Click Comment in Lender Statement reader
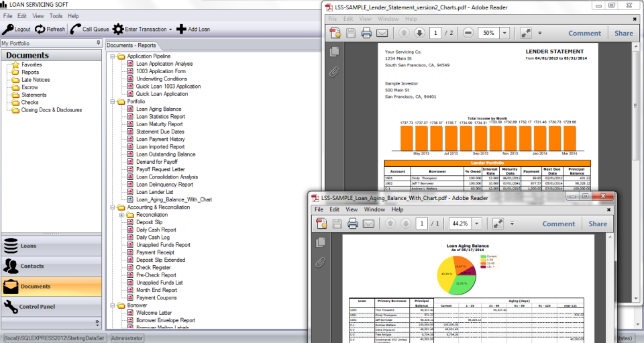Viewport: 644px width, 343px height. [584, 34]
